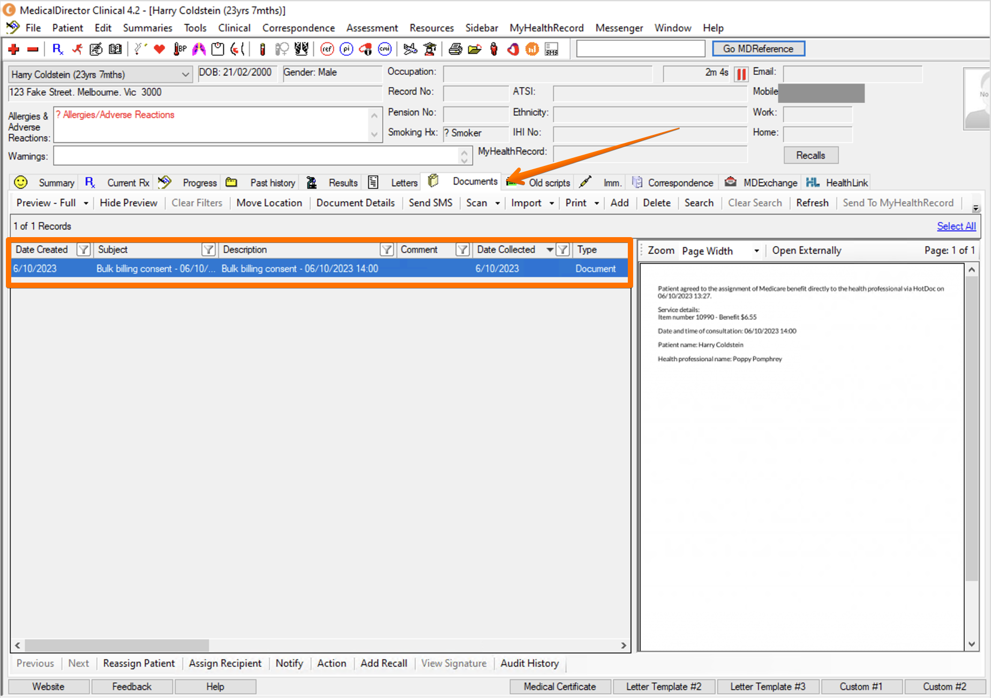Image resolution: width=991 pixels, height=698 pixels.
Task: Switch to the Results tab
Action: coord(332,183)
